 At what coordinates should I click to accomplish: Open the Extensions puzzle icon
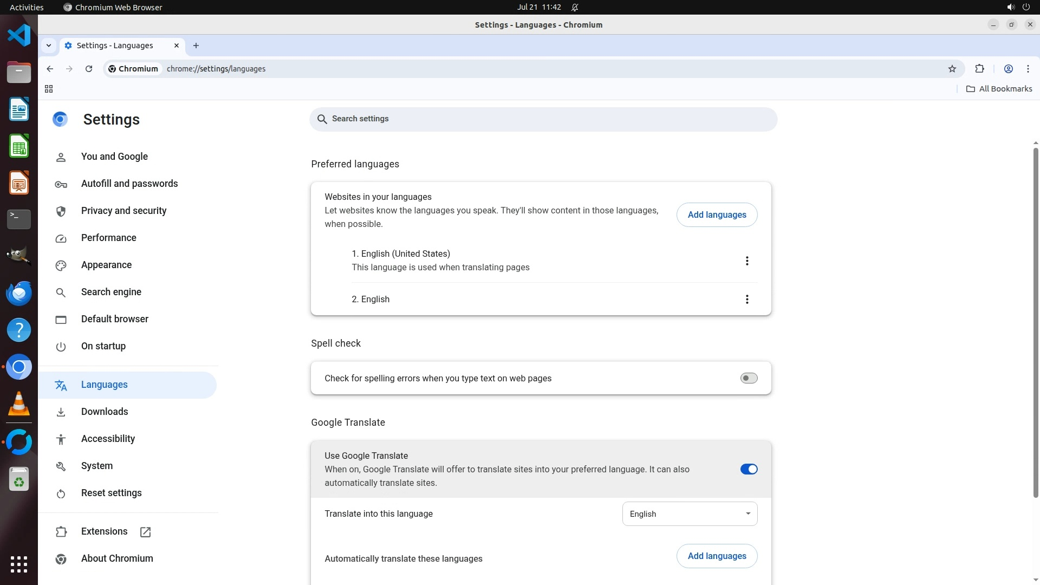tap(979, 69)
